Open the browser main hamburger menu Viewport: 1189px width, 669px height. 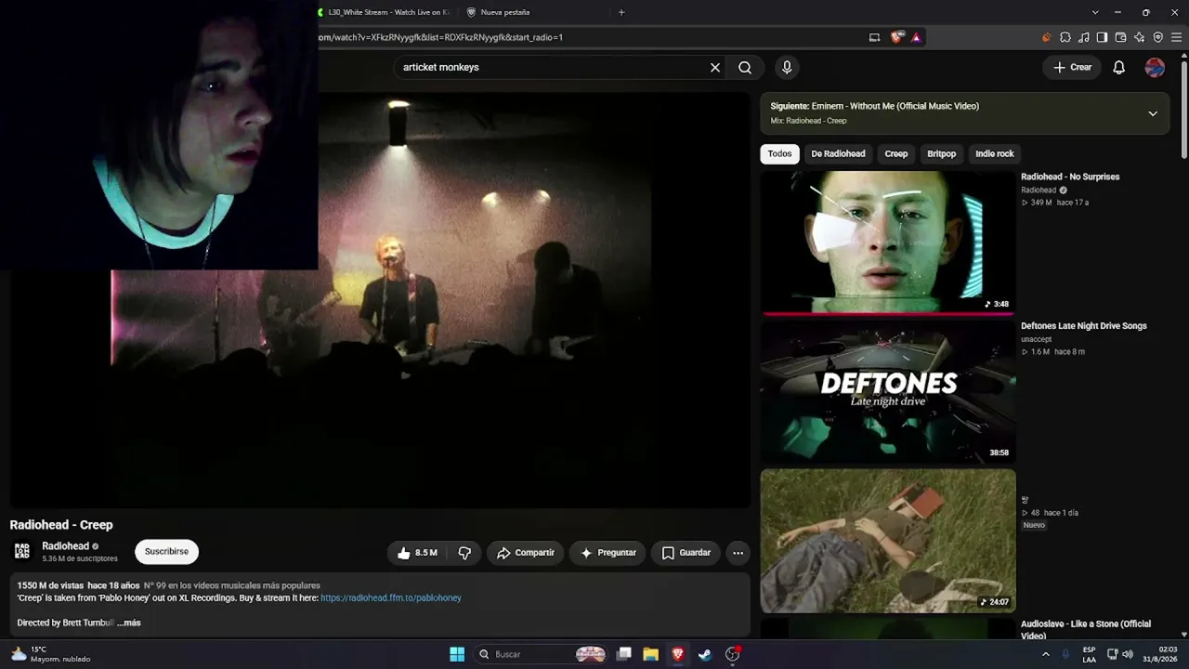(1176, 37)
